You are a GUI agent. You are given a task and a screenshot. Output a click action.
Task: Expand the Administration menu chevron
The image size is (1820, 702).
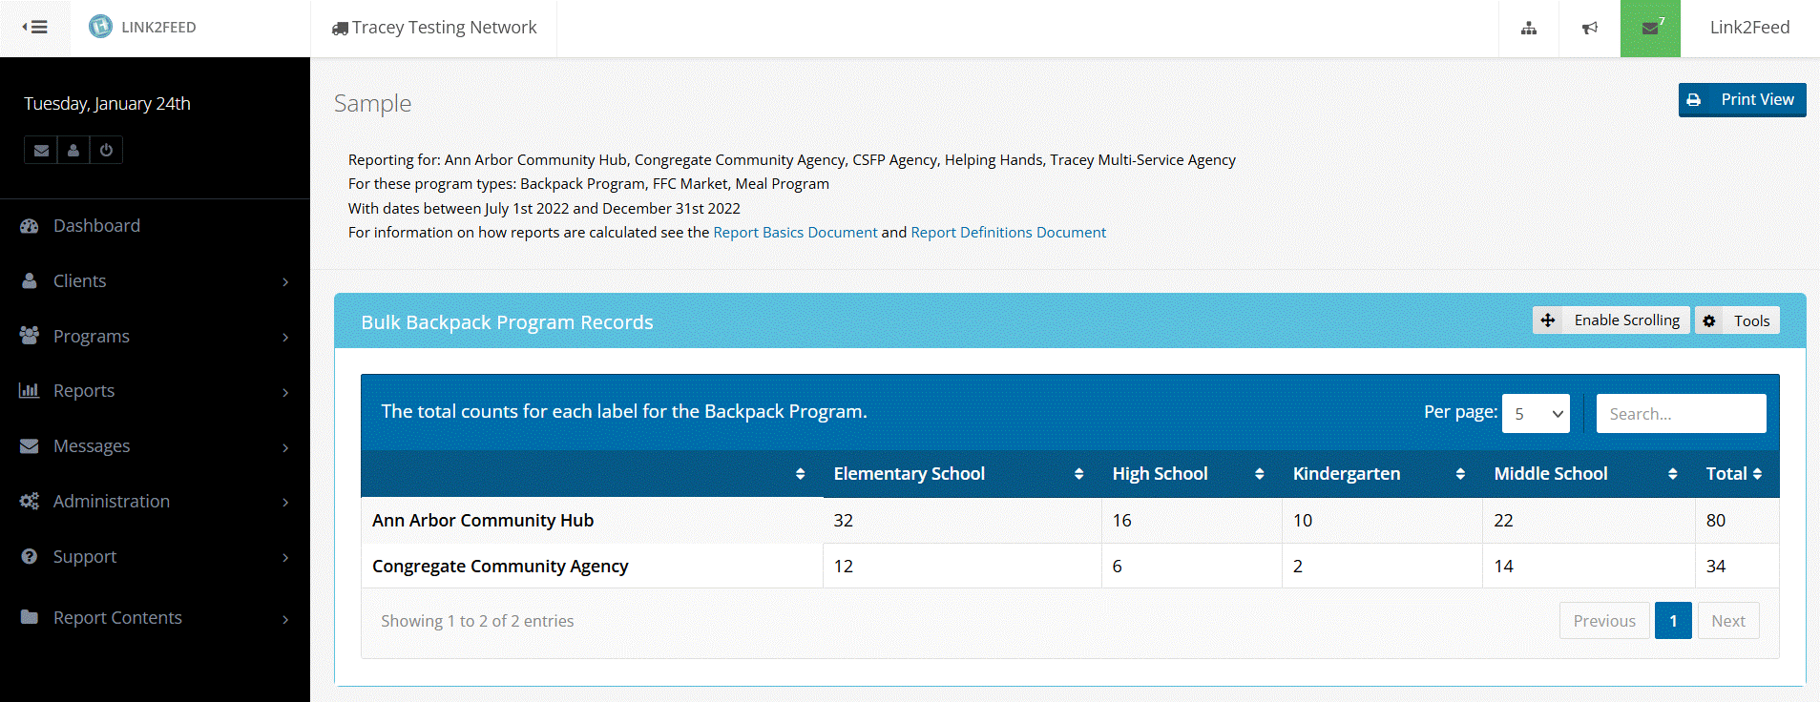[x=285, y=502]
